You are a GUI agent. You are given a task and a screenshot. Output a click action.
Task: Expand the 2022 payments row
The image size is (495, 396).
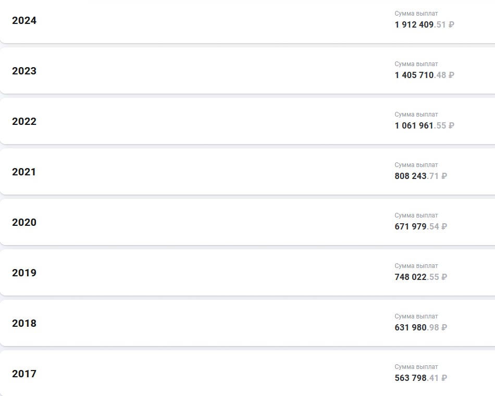coord(247,121)
